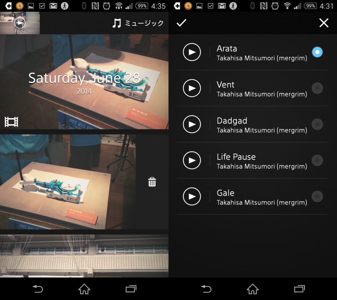Select the Arata radio button

(x=317, y=52)
